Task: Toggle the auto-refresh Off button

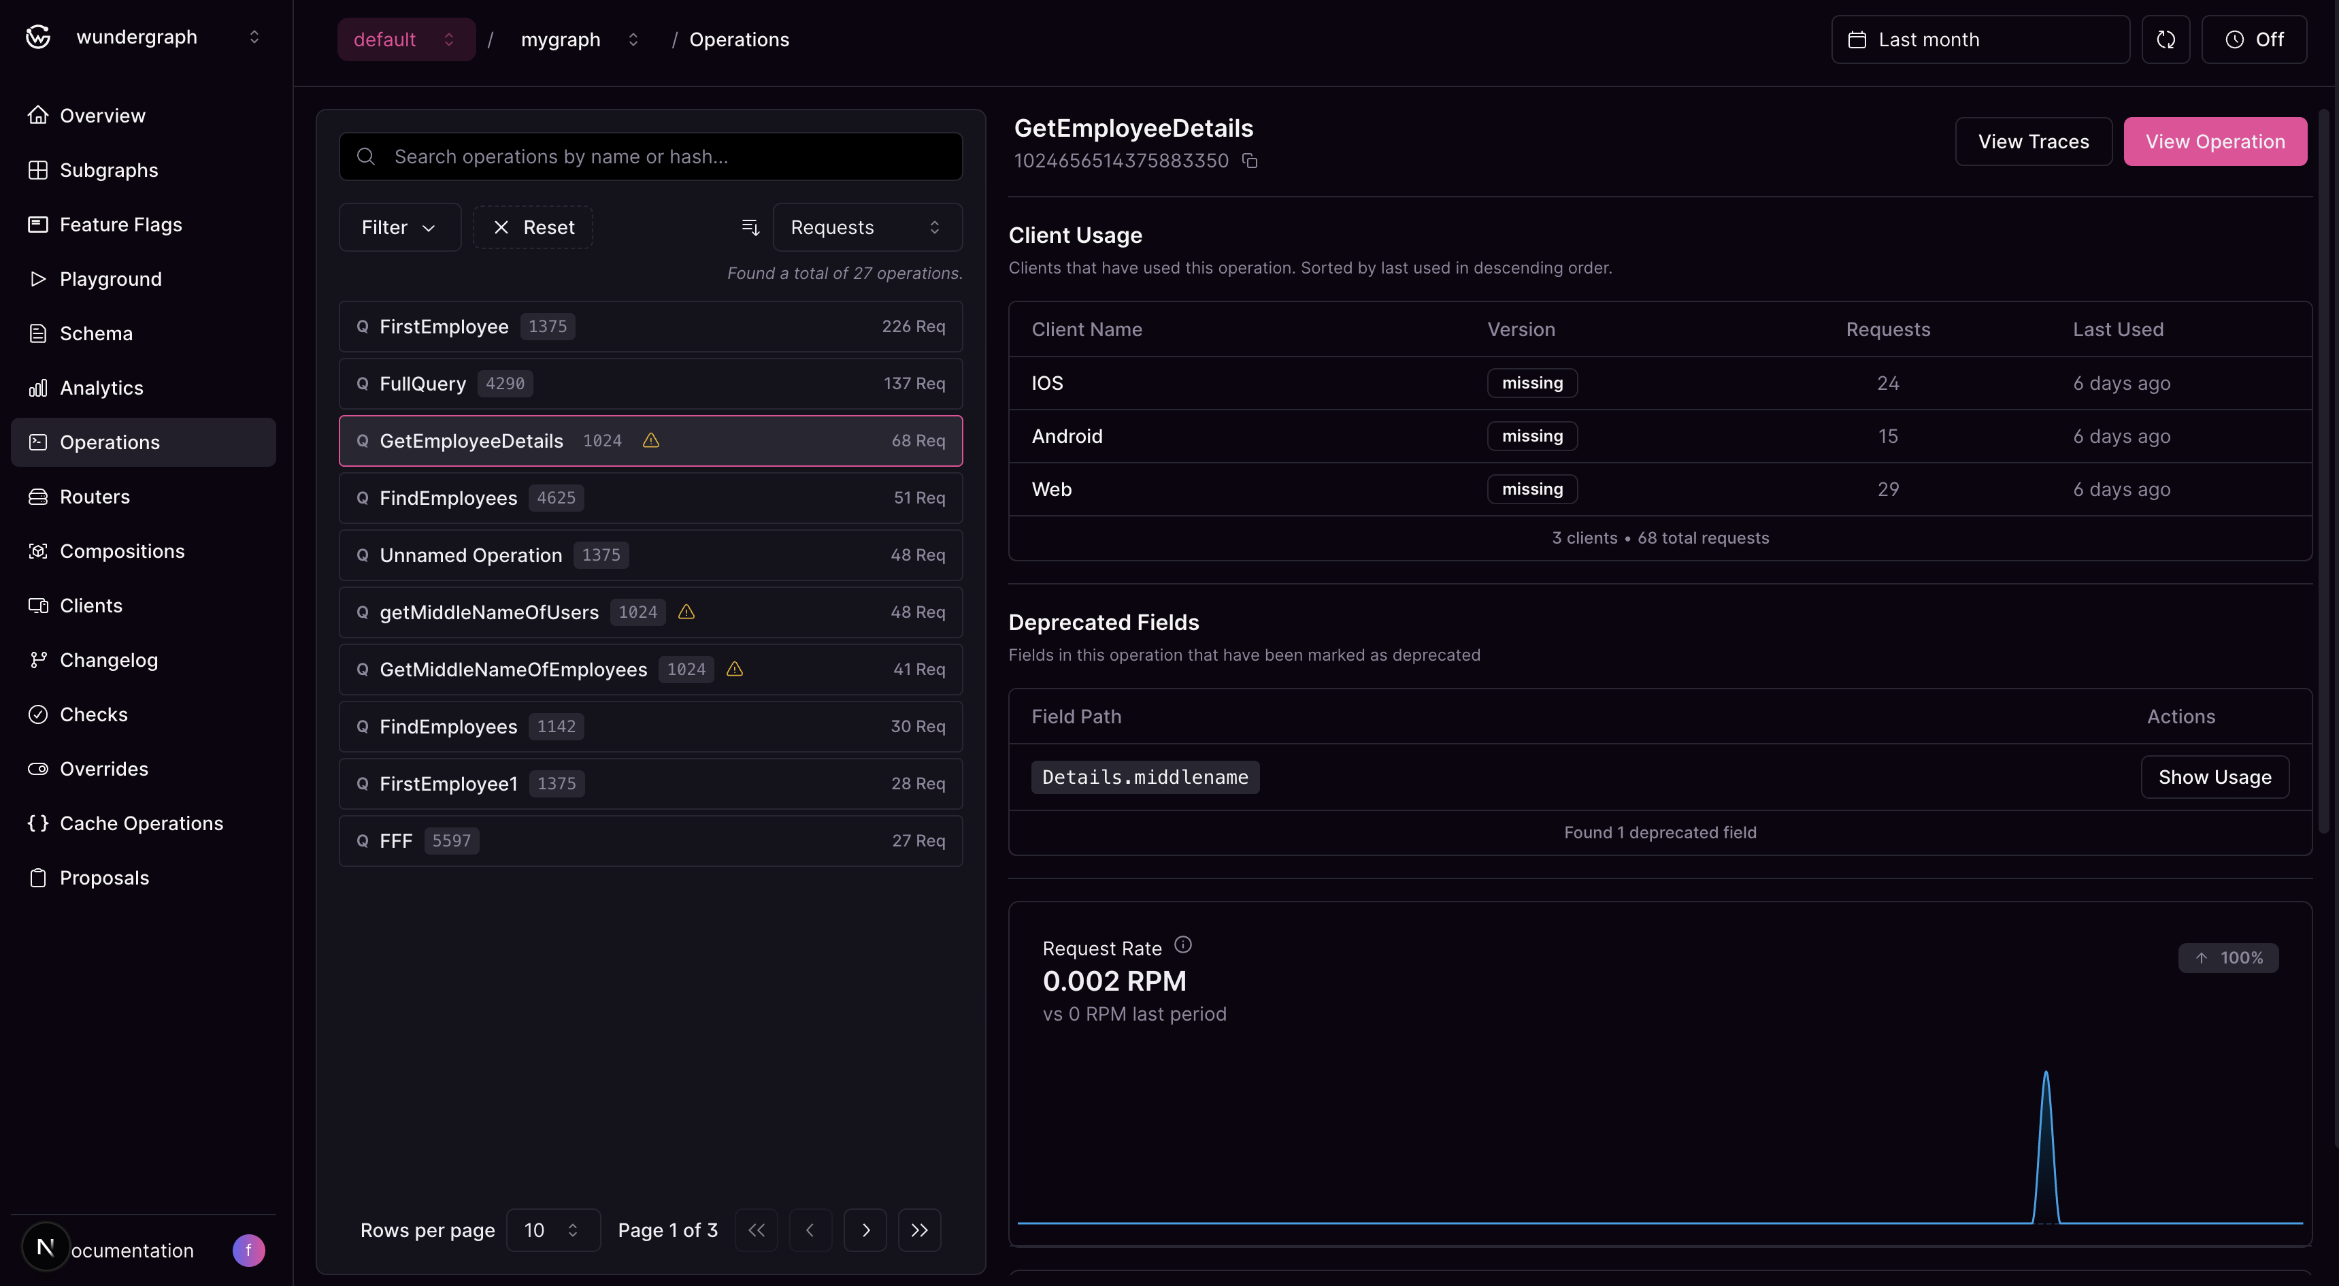Action: 2254,39
